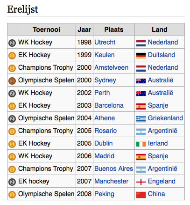190x205 pixels.
Task: Click the Greek flag beside Griekenland
Action: 141,119
